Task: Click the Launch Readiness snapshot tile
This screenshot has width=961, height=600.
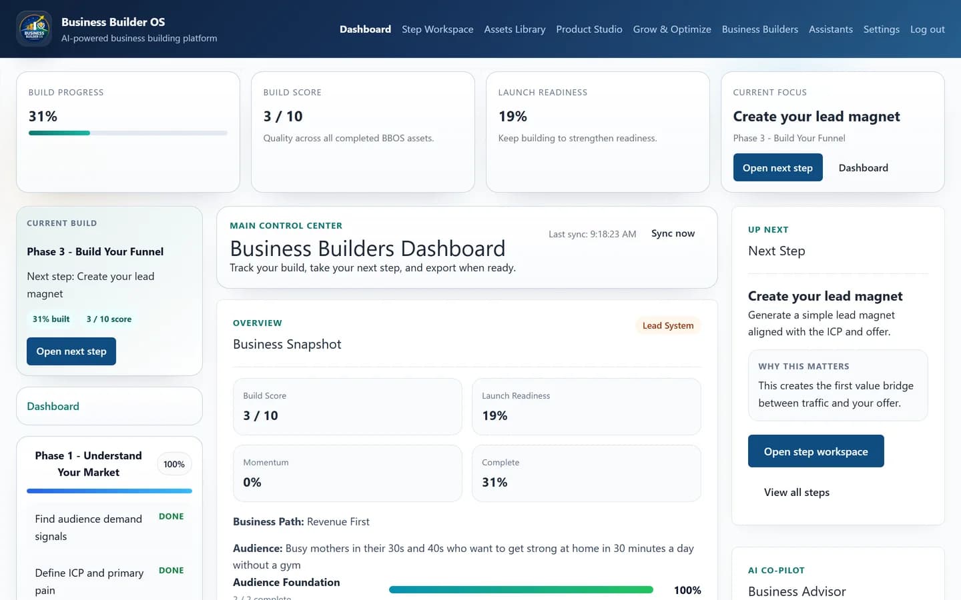Action: pyautogui.click(x=586, y=407)
